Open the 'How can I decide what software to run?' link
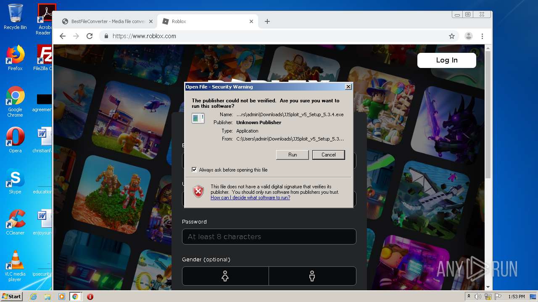 tap(250, 198)
